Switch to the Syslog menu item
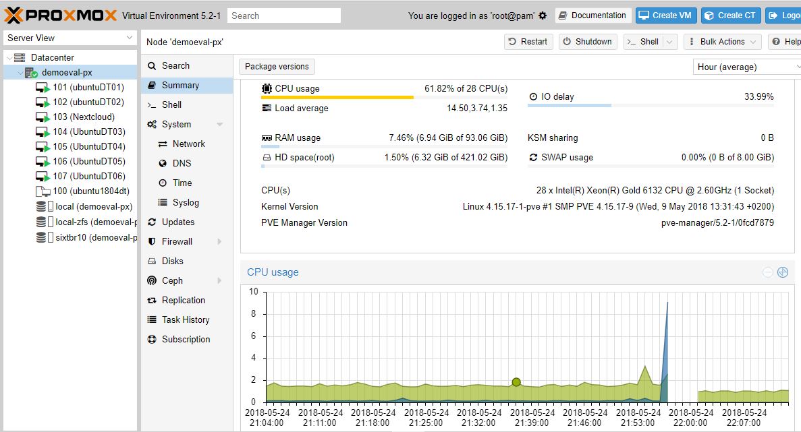Viewport: 801px width, 432px height. [x=186, y=202]
